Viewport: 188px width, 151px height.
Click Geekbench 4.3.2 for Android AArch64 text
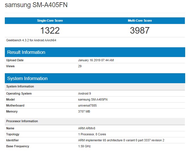[31, 40]
